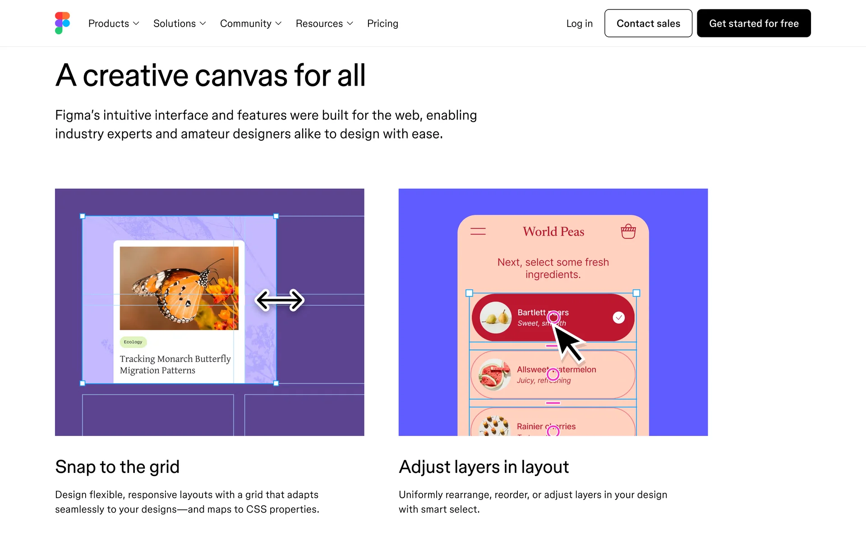The width and height of the screenshot is (866, 541).
Task: Click the Figma logo icon
Action: [62, 23]
